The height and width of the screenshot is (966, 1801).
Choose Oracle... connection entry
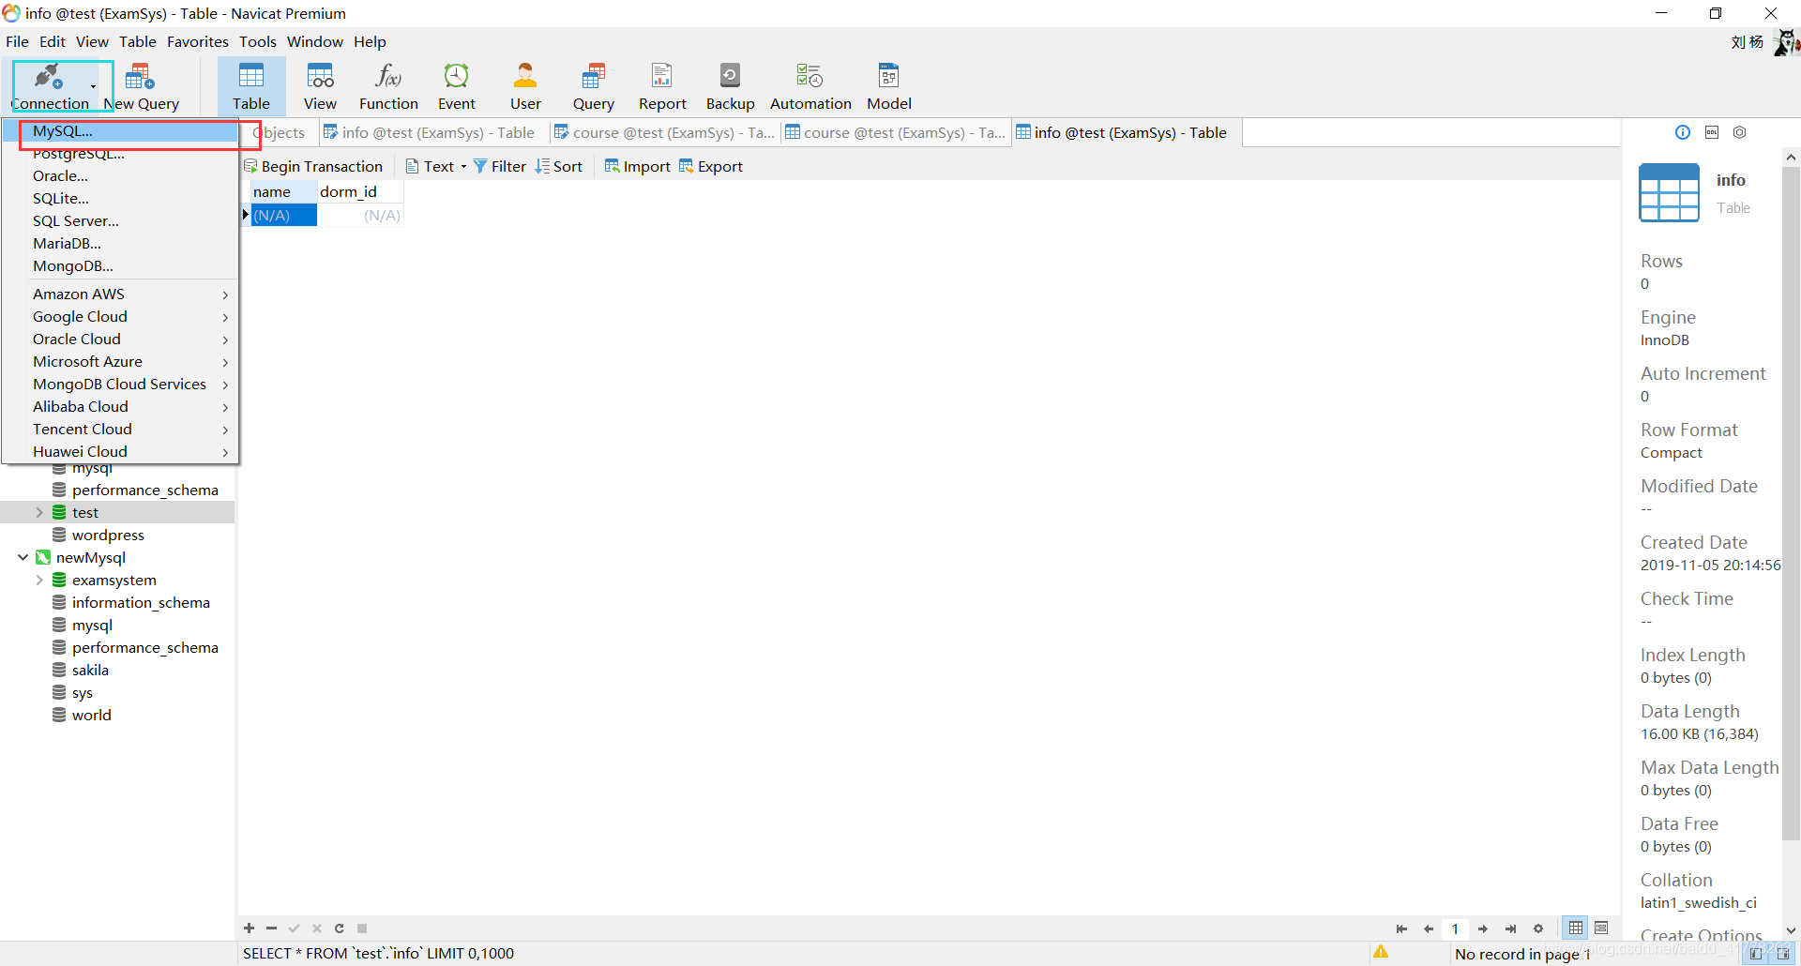point(120,176)
